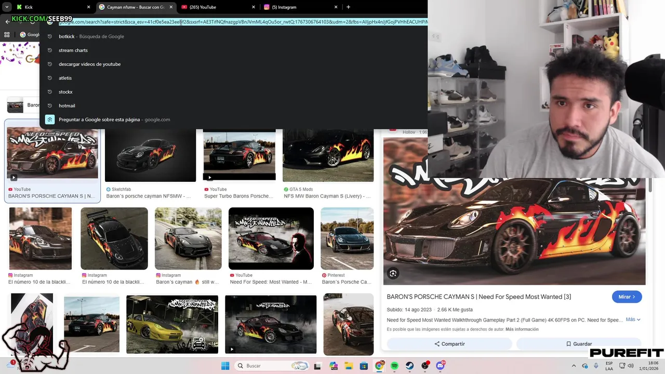665x374 pixels.
Task: Click the microphone tray icon
Action: coord(596,366)
